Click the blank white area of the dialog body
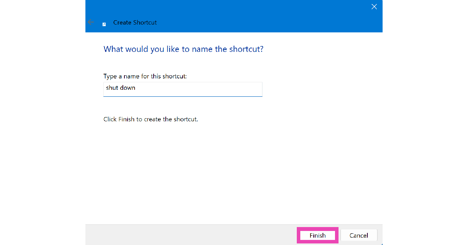The width and height of the screenshot is (468, 245). coord(234,172)
